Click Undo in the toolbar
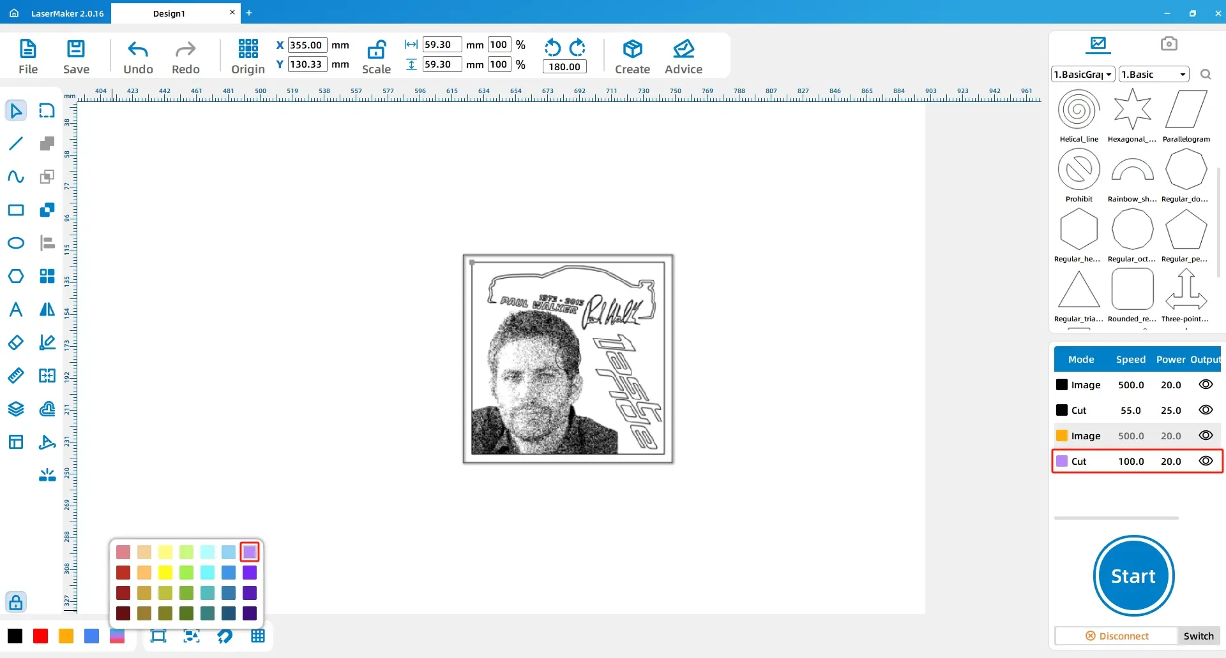The height and width of the screenshot is (658, 1226). [138, 57]
